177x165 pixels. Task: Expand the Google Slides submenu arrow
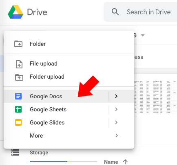(116, 122)
